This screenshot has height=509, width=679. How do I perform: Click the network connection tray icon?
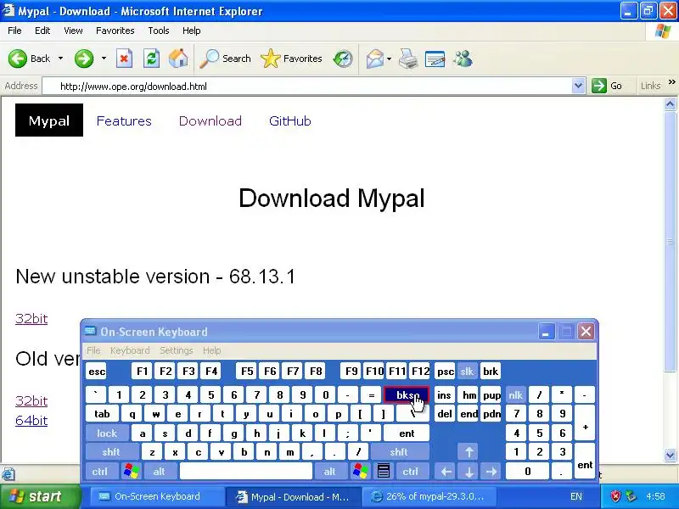[631, 496]
